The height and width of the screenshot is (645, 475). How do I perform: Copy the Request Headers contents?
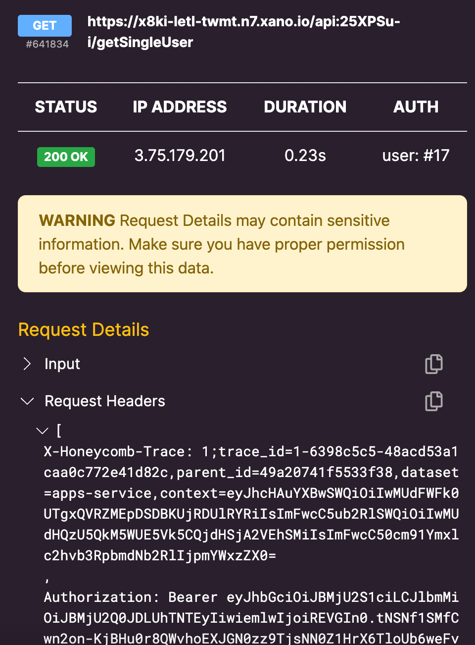(434, 401)
